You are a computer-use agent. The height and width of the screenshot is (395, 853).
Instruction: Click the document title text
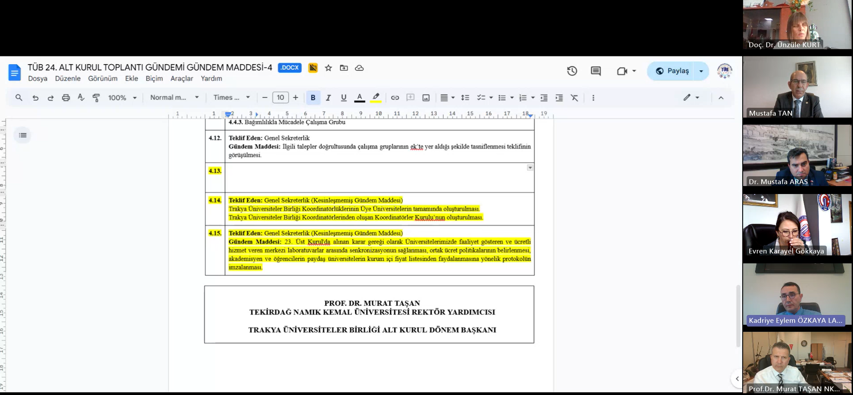(x=150, y=67)
